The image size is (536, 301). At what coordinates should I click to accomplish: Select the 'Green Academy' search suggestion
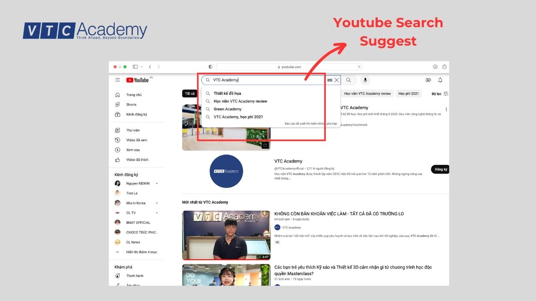(228, 109)
